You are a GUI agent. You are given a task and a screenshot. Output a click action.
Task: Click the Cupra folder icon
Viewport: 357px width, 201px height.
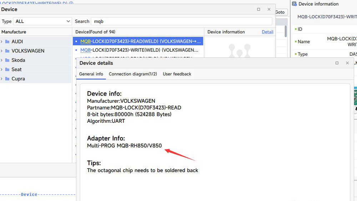[x=7, y=79]
